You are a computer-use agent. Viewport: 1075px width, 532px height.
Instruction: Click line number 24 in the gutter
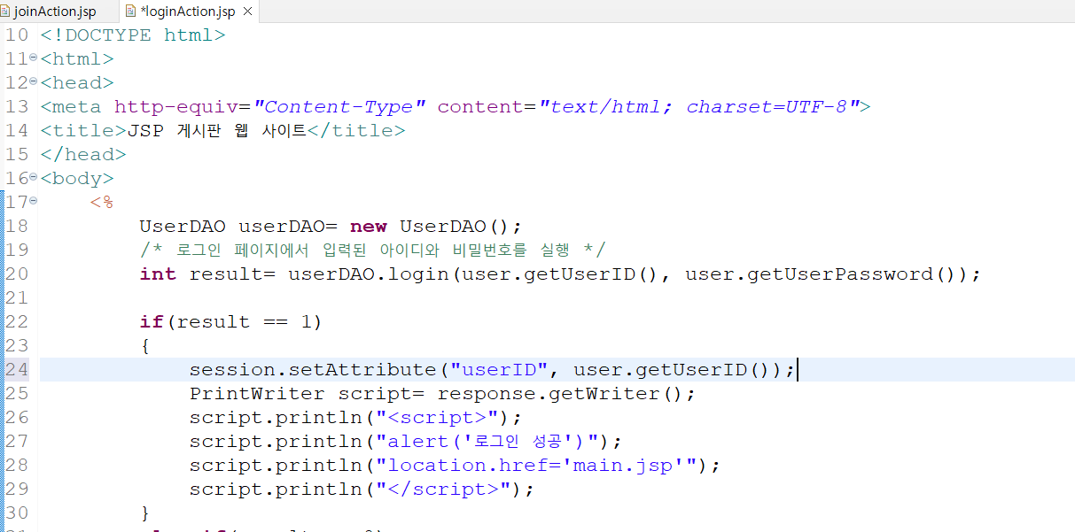[17, 369]
